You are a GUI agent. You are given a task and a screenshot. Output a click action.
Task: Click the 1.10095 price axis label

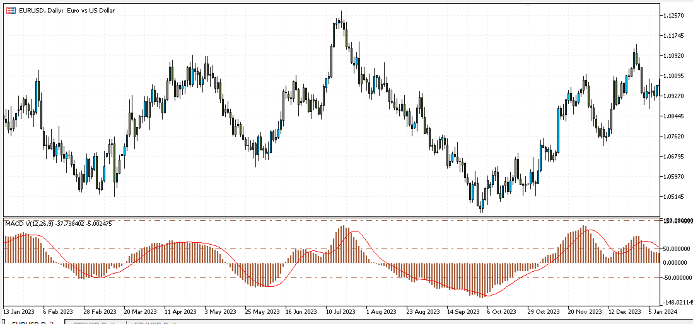(x=675, y=76)
